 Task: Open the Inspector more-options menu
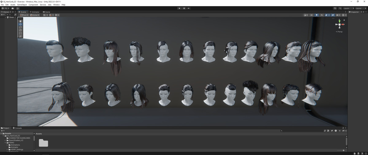(366, 12)
